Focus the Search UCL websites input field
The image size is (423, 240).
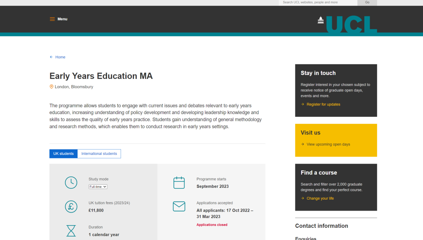tap(318, 2)
